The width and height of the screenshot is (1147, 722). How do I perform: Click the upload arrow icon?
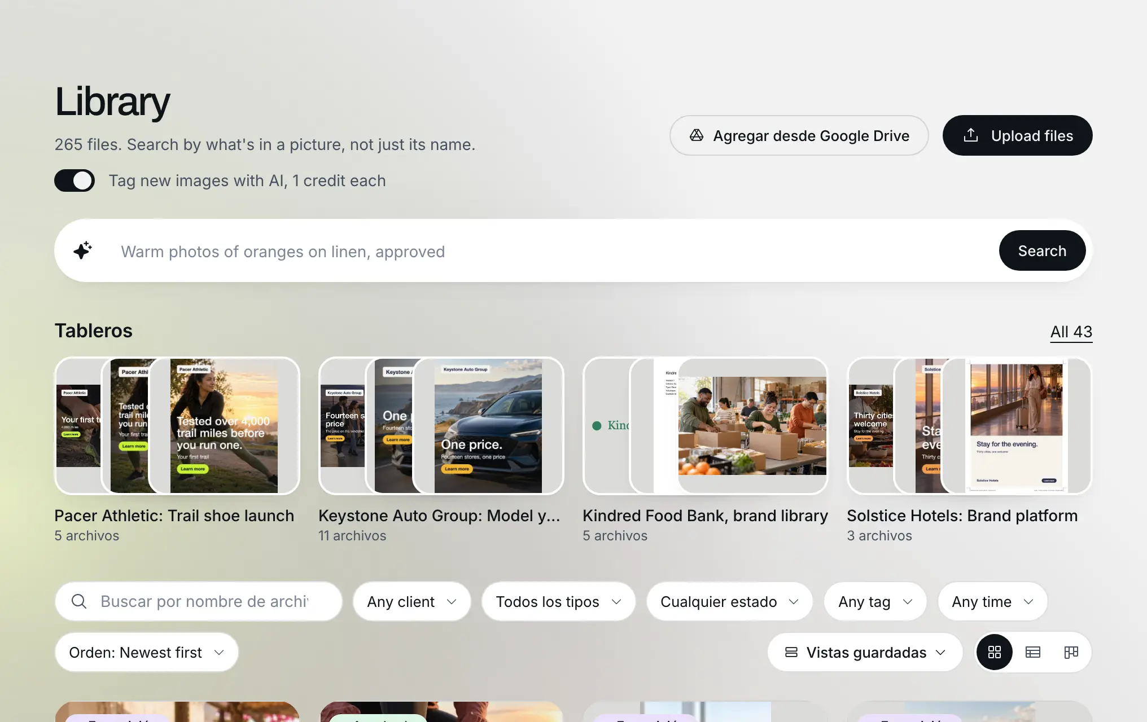(x=971, y=135)
